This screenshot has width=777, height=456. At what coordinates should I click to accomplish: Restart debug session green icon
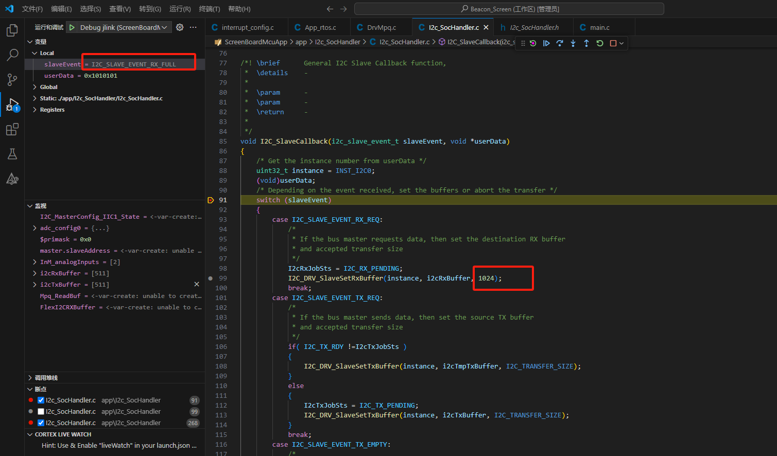coord(600,43)
